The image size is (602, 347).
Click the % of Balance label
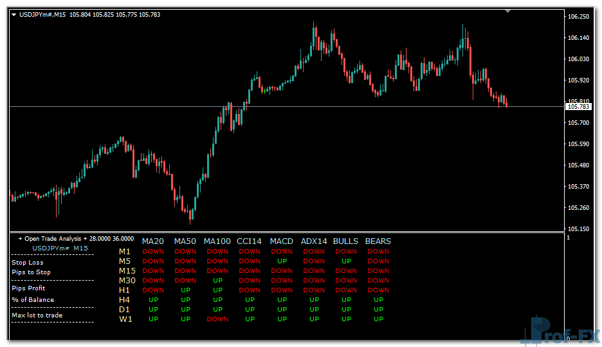coord(33,300)
